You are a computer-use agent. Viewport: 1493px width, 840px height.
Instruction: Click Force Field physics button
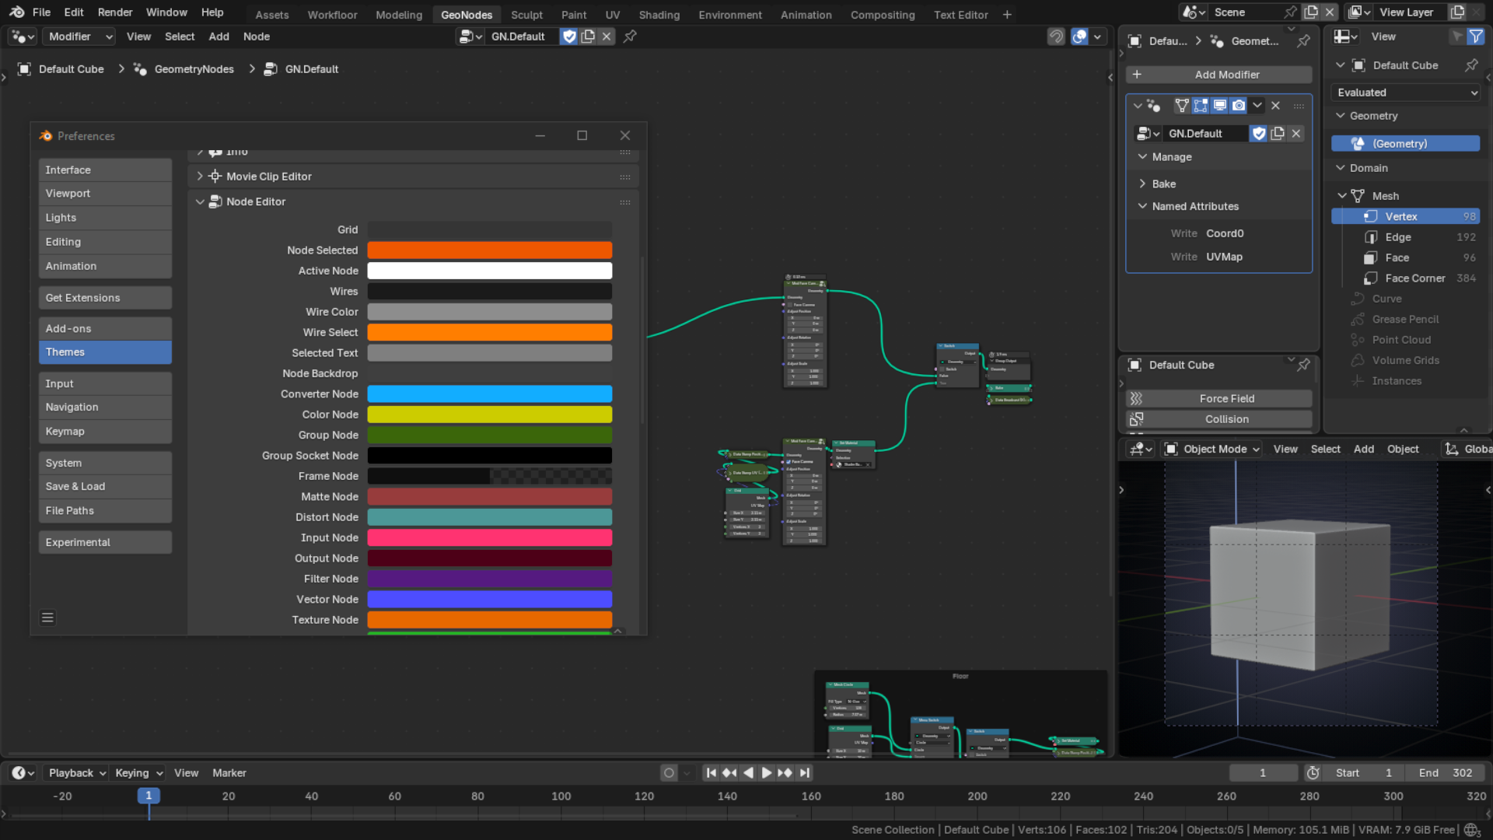(1219, 399)
